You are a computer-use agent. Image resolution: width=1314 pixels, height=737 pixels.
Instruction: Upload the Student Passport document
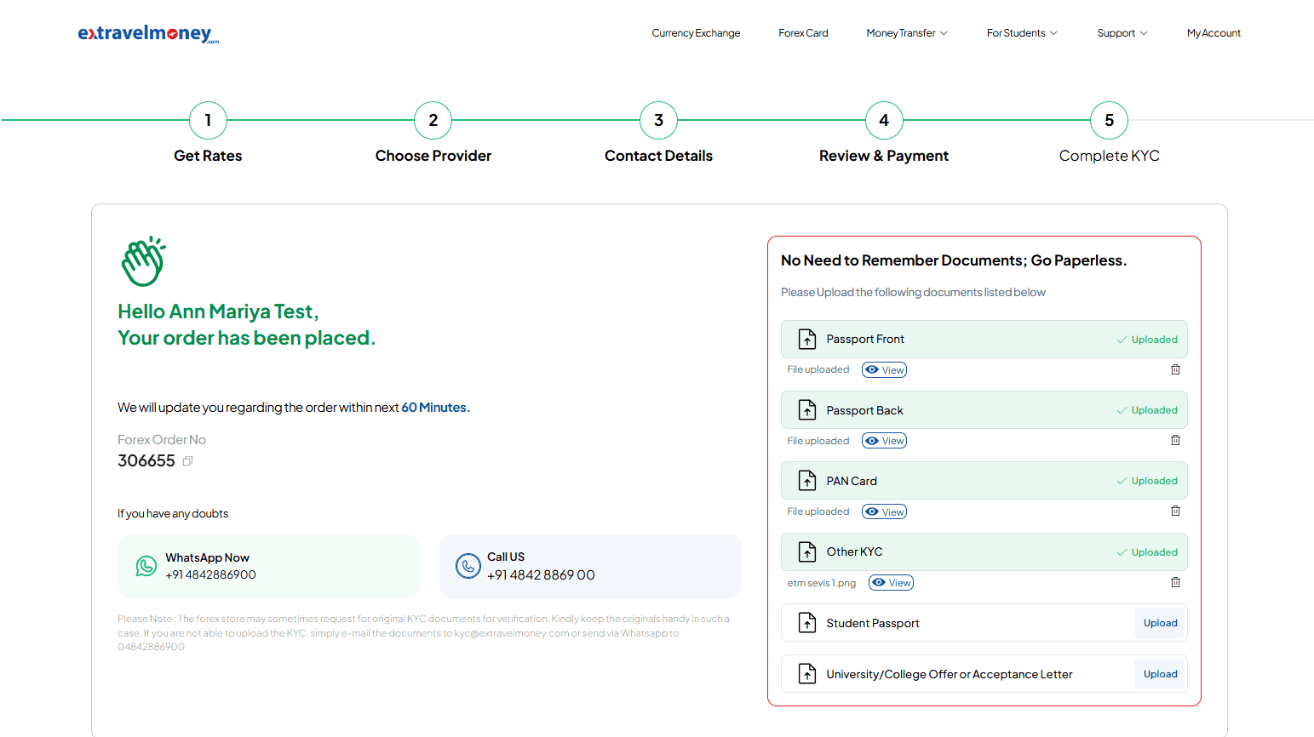[x=1160, y=623]
